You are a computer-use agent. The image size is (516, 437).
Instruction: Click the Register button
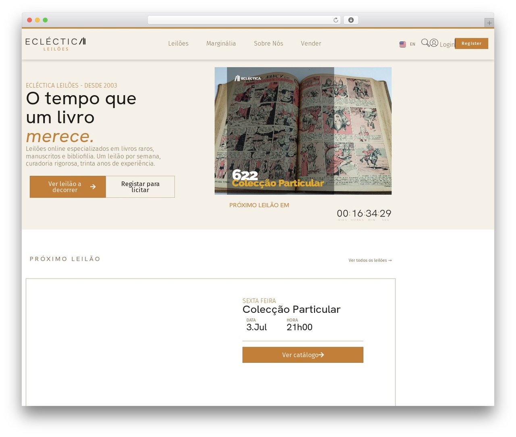(471, 44)
